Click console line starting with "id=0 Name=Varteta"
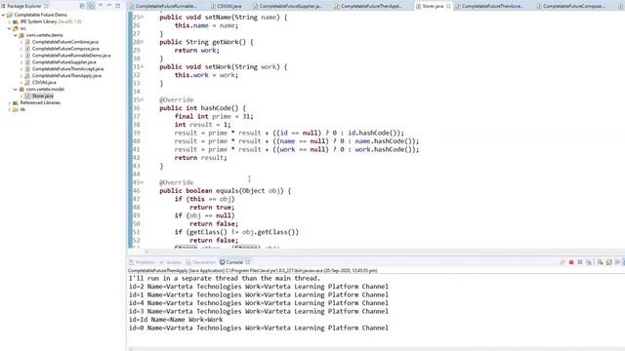Viewport: 625px width, 351px height. pyautogui.click(x=258, y=328)
